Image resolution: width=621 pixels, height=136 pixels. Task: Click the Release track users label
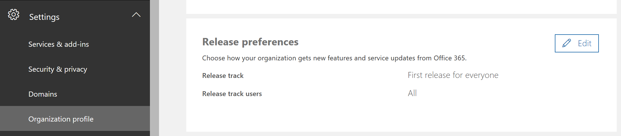(x=232, y=94)
